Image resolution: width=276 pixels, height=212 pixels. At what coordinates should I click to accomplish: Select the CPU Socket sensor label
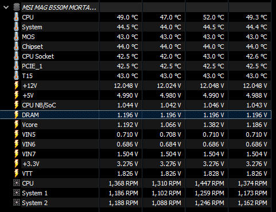coord(38,56)
